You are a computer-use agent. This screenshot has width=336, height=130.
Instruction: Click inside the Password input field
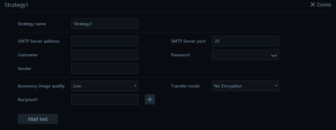(x=241, y=55)
